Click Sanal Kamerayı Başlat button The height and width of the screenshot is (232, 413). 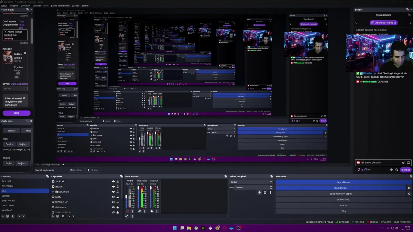[x=341, y=194]
